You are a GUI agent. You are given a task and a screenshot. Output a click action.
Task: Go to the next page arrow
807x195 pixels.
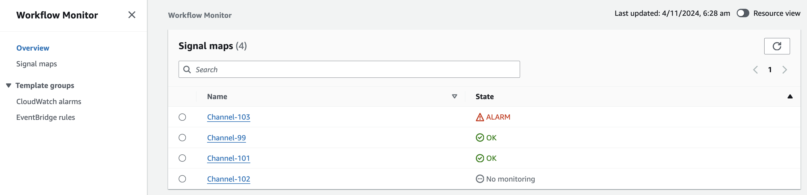tap(784, 70)
